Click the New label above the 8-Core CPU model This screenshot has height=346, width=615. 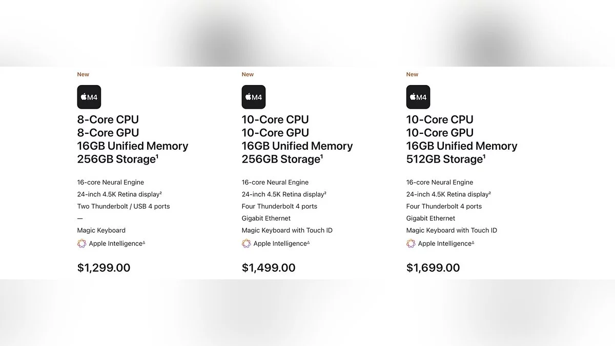(83, 74)
